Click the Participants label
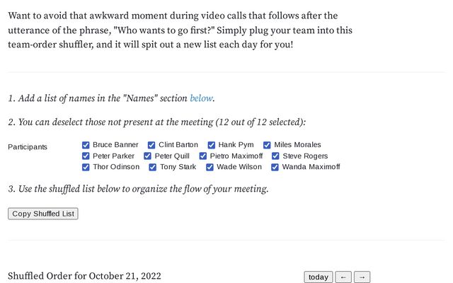The height and width of the screenshot is (283, 453). 28,147
